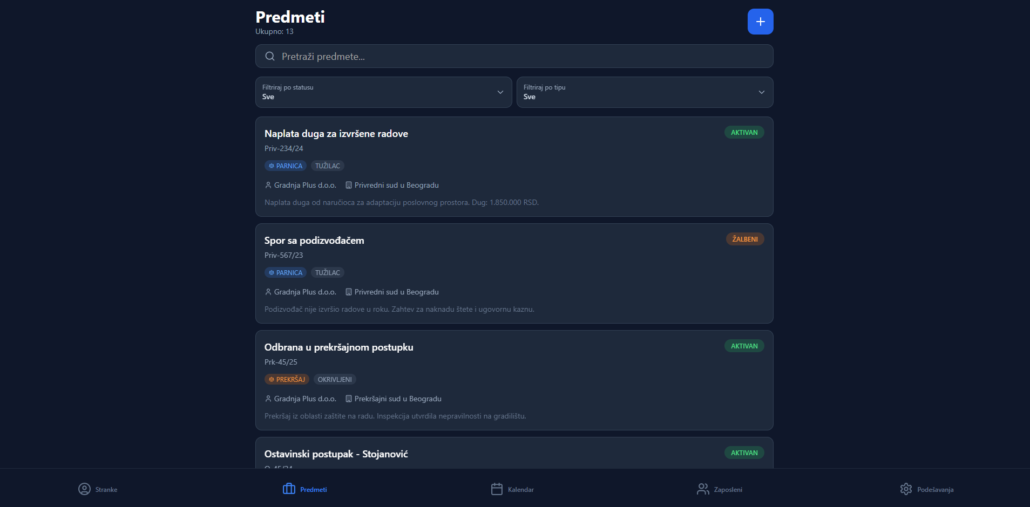Click the blue plus add case button

click(x=760, y=22)
